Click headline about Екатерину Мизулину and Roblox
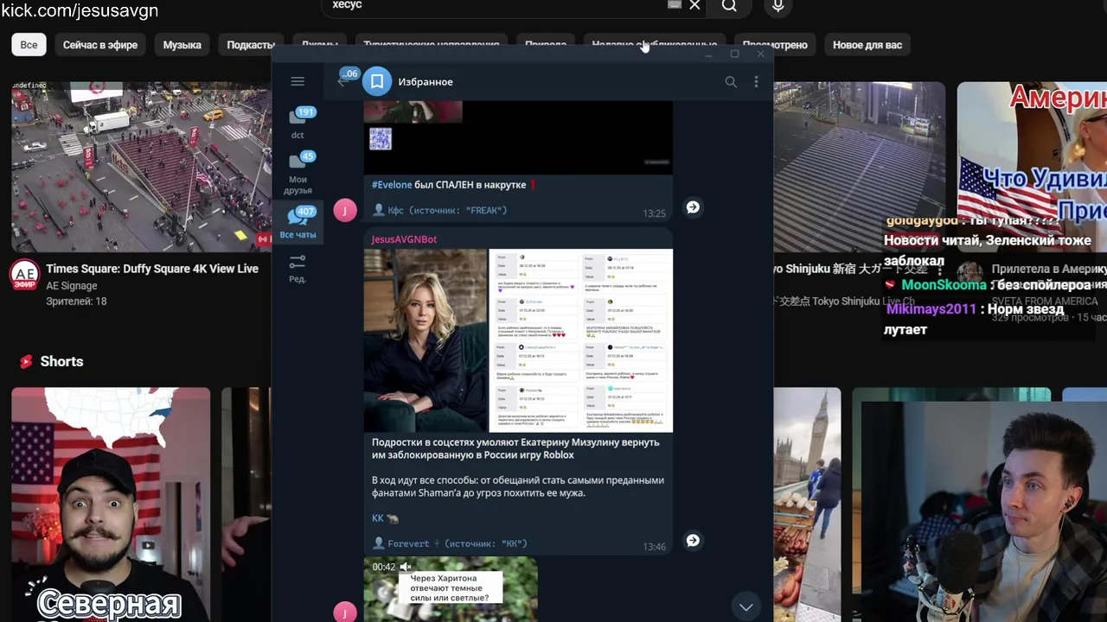Image resolution: width=1107 pixels, height=622 pixels. coord(515,448)
